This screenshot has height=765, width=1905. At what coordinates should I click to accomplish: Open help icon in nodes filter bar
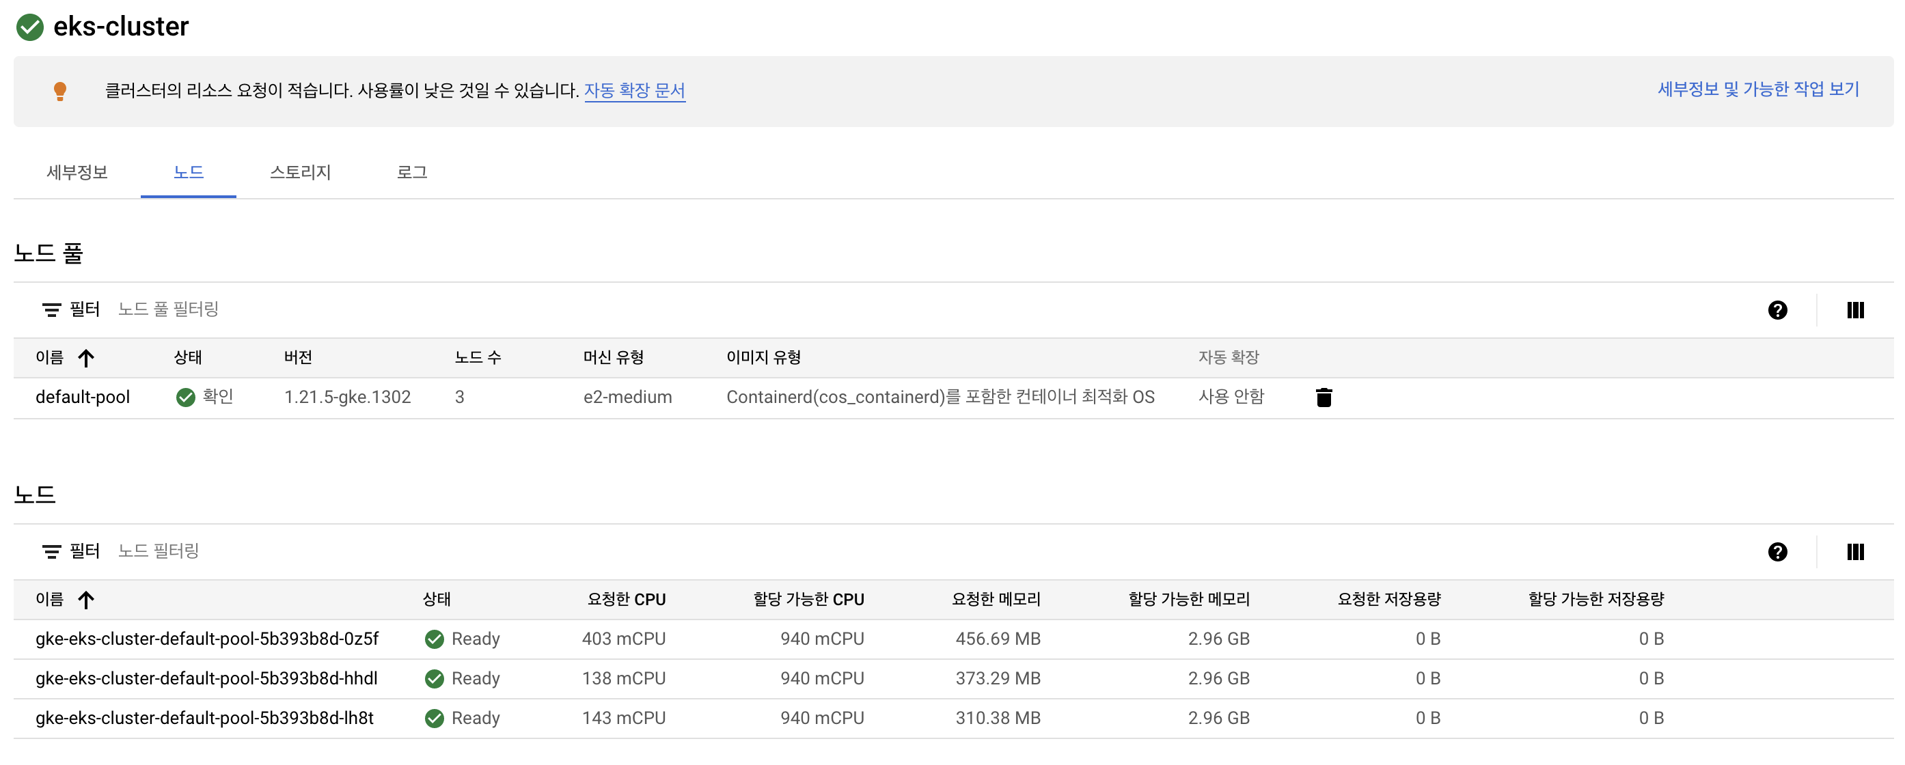[1777, 551]
